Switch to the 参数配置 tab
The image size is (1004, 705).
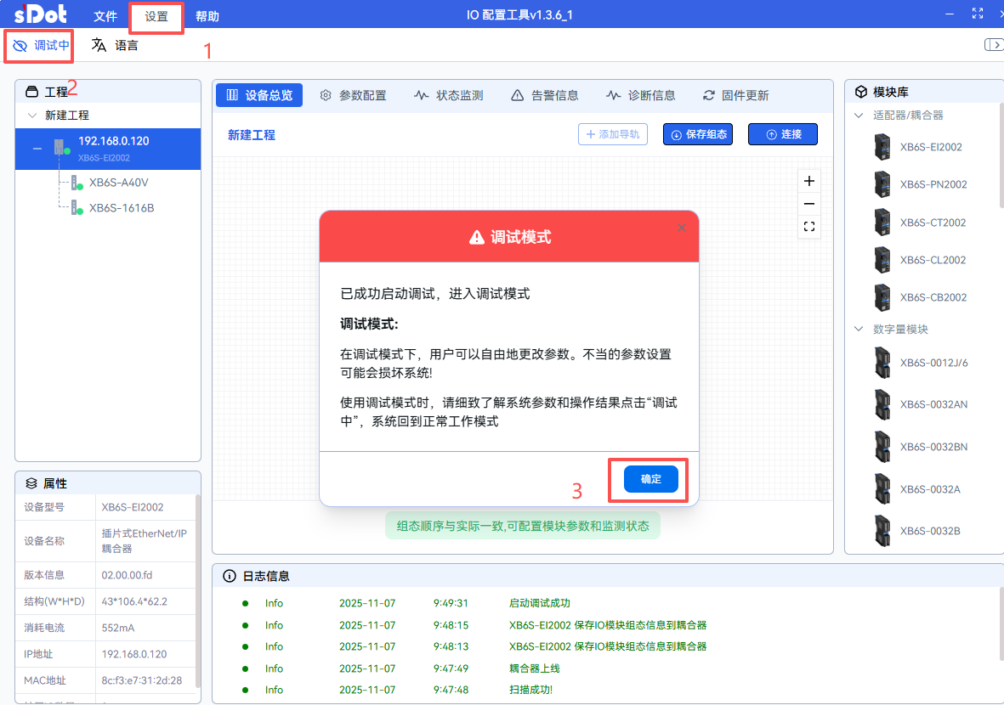353,95
